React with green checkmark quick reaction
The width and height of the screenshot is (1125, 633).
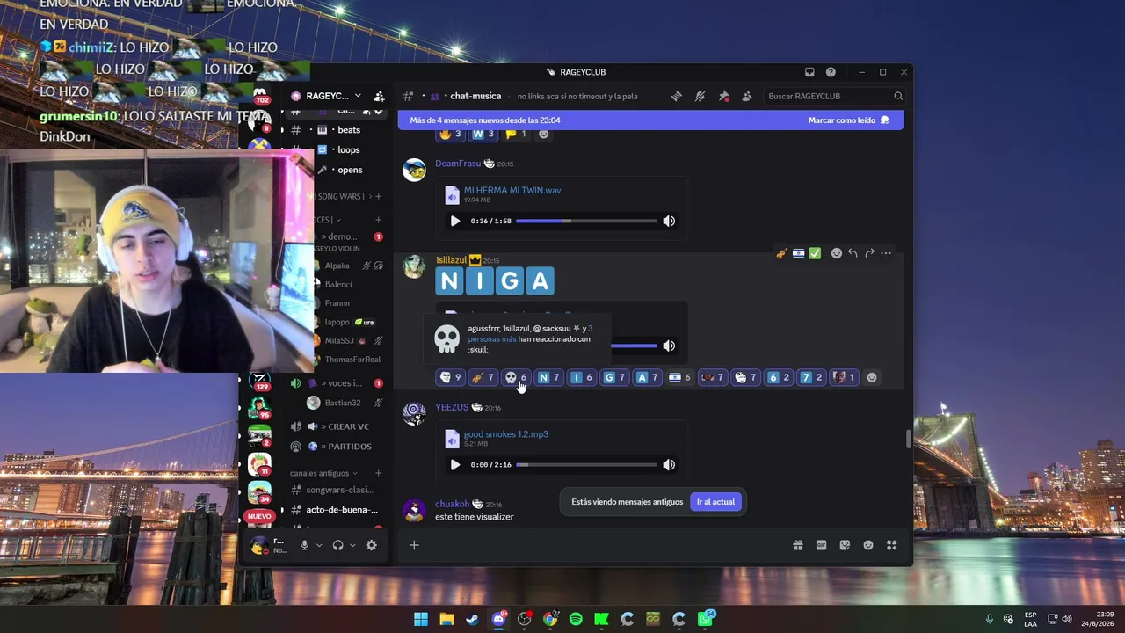point(816,253)
